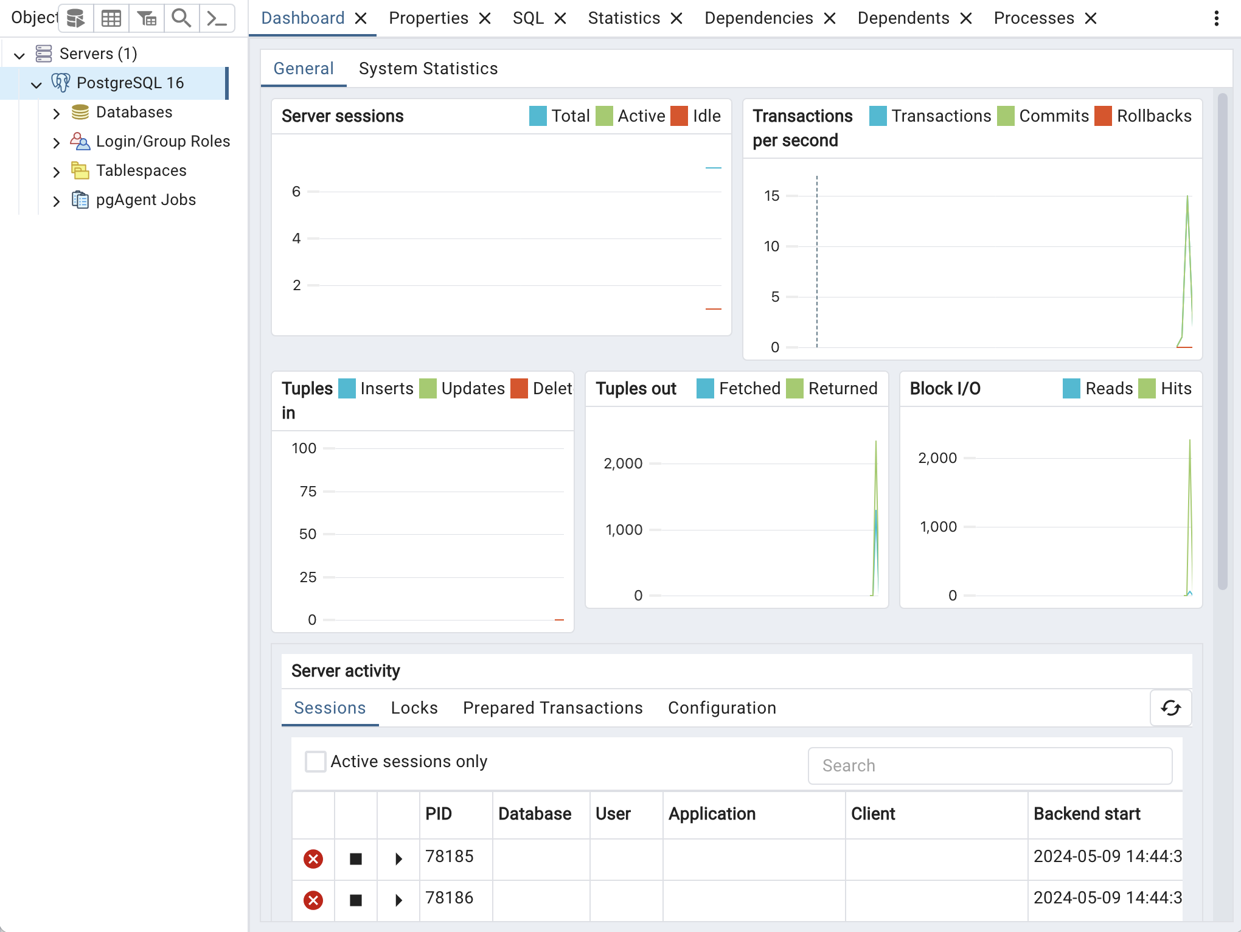Enable Active sessions only checkbox
The width and height of the screenshot is (1241, 932).
pos(315,761)
